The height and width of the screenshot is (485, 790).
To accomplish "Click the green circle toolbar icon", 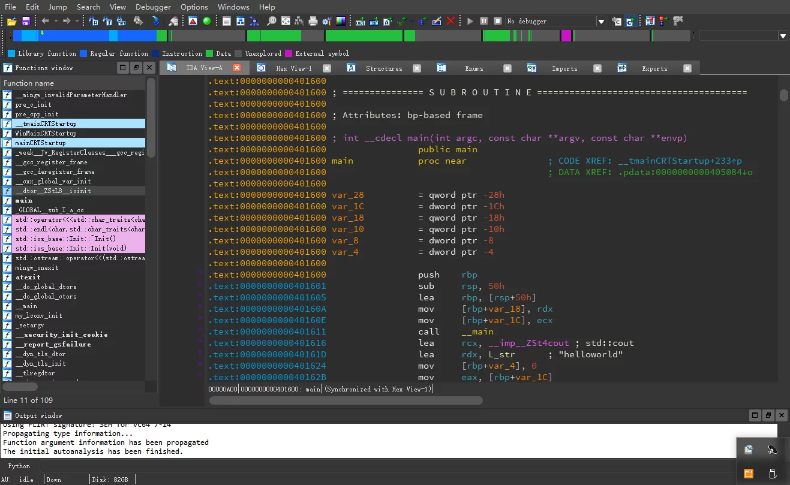I will click(x=207, y=21).
